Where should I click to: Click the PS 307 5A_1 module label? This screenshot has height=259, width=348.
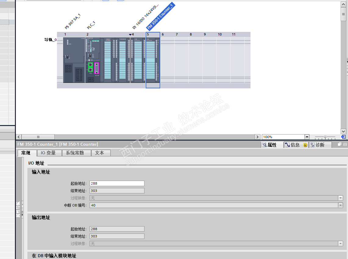[x=73, y=22]
